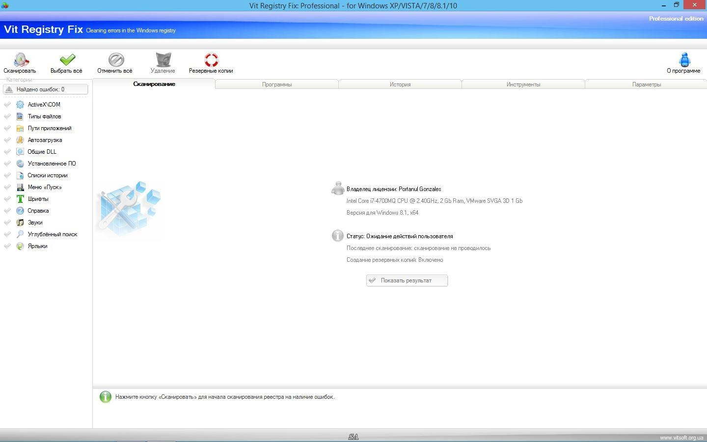
Task: Click the Последнее сканирование line
Action: [x=418, y=248]
